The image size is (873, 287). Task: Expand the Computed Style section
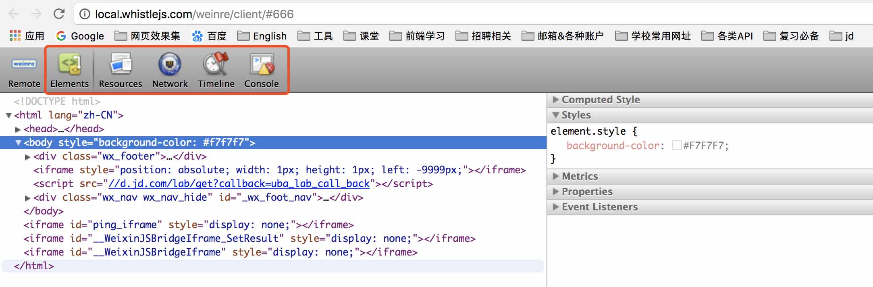556,100
